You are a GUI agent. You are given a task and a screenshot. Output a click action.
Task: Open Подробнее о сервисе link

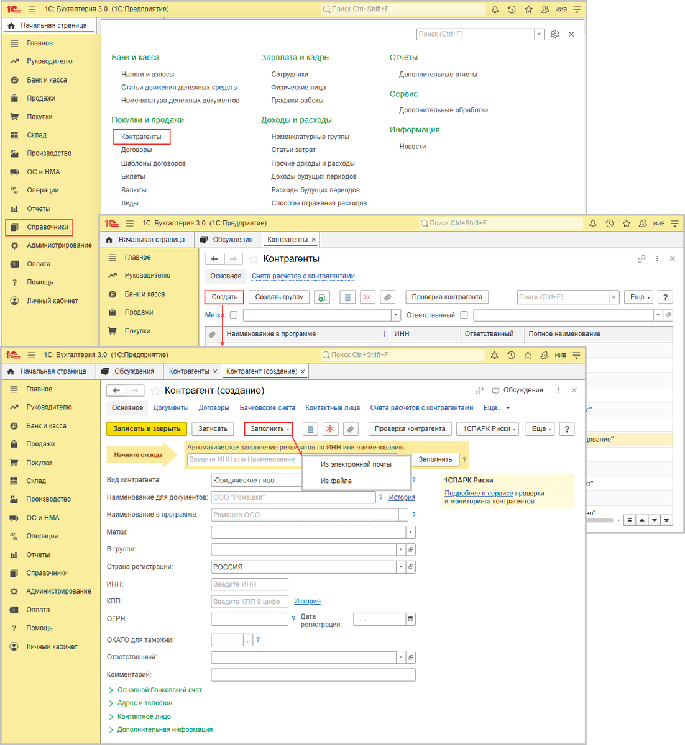(x=479, y=494)
